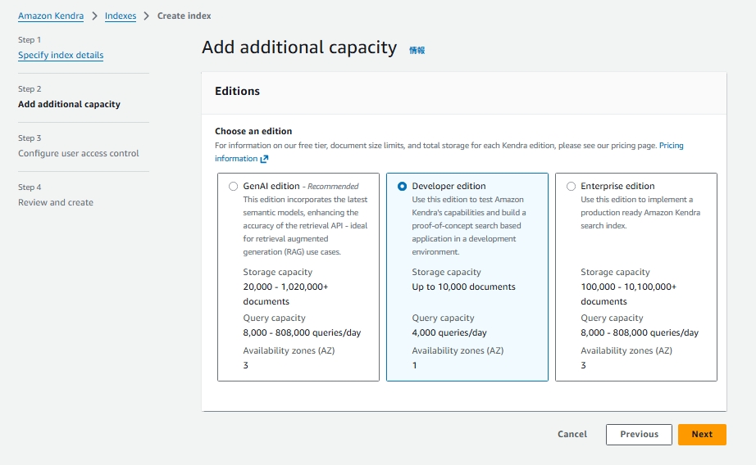756x465 pixels.
Task: Click the breadcrumb chevron after Amazon Kendra
Action: click(94, 16)
